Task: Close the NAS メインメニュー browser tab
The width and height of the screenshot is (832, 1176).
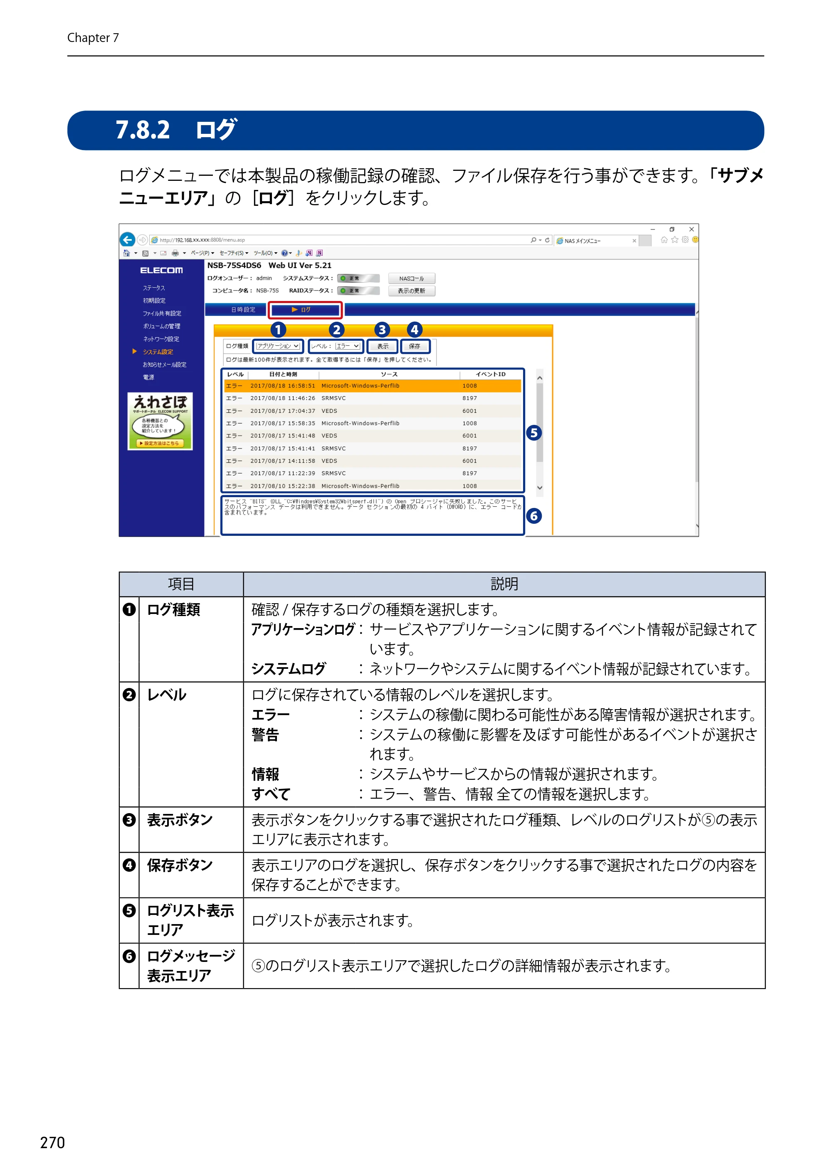Action: click(634, 240)
